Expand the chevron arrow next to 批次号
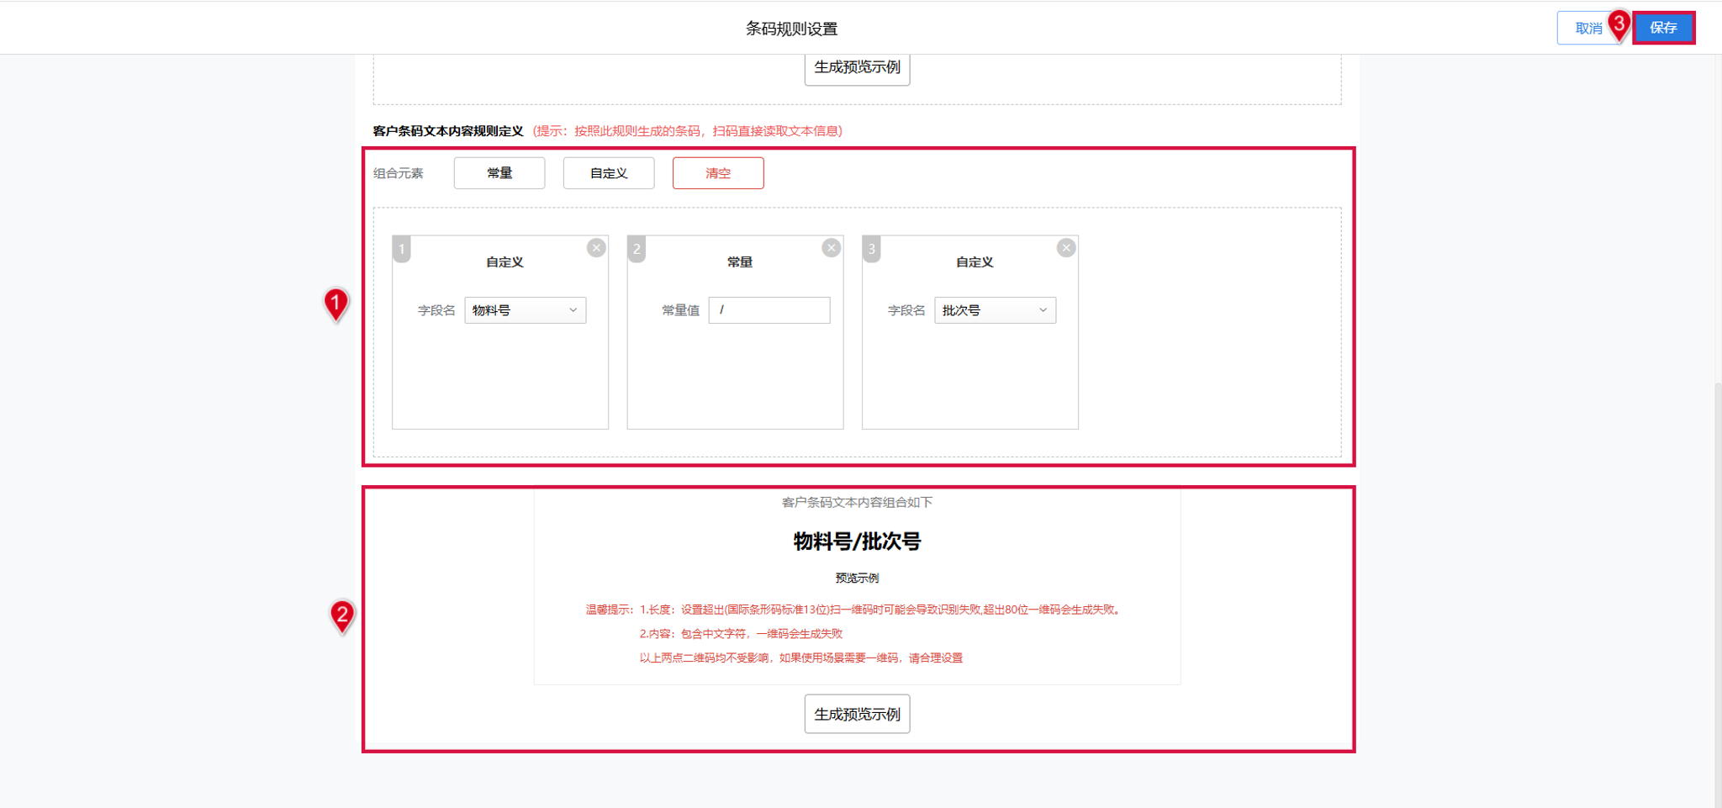Screen dimensions: 1722x808 (1043, 310)
